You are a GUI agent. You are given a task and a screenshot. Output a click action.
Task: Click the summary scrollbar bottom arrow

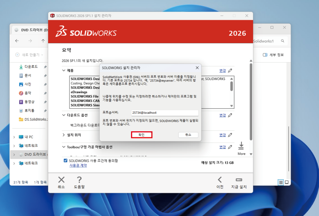pos(251,154)
